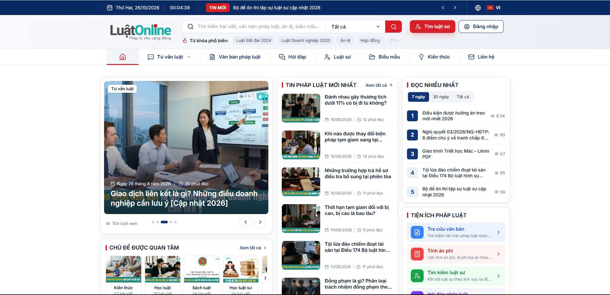Select the 7 ngày filter
This screenshot has height=295, width=610.
click(418, 97)
